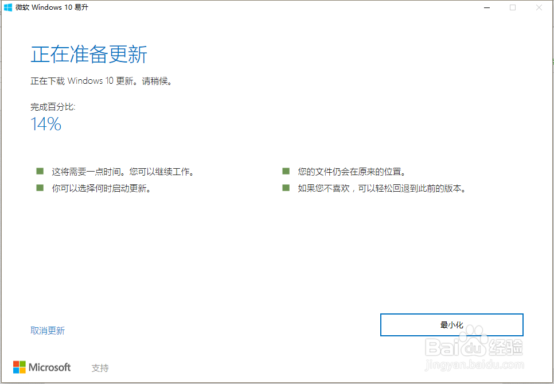
Task: Click the 14% progress value
Action: (46, 124)
